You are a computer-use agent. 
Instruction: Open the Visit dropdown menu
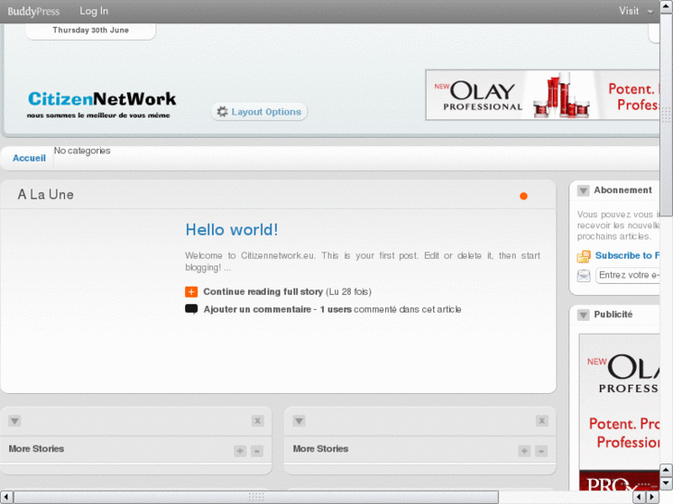(636, 11)
